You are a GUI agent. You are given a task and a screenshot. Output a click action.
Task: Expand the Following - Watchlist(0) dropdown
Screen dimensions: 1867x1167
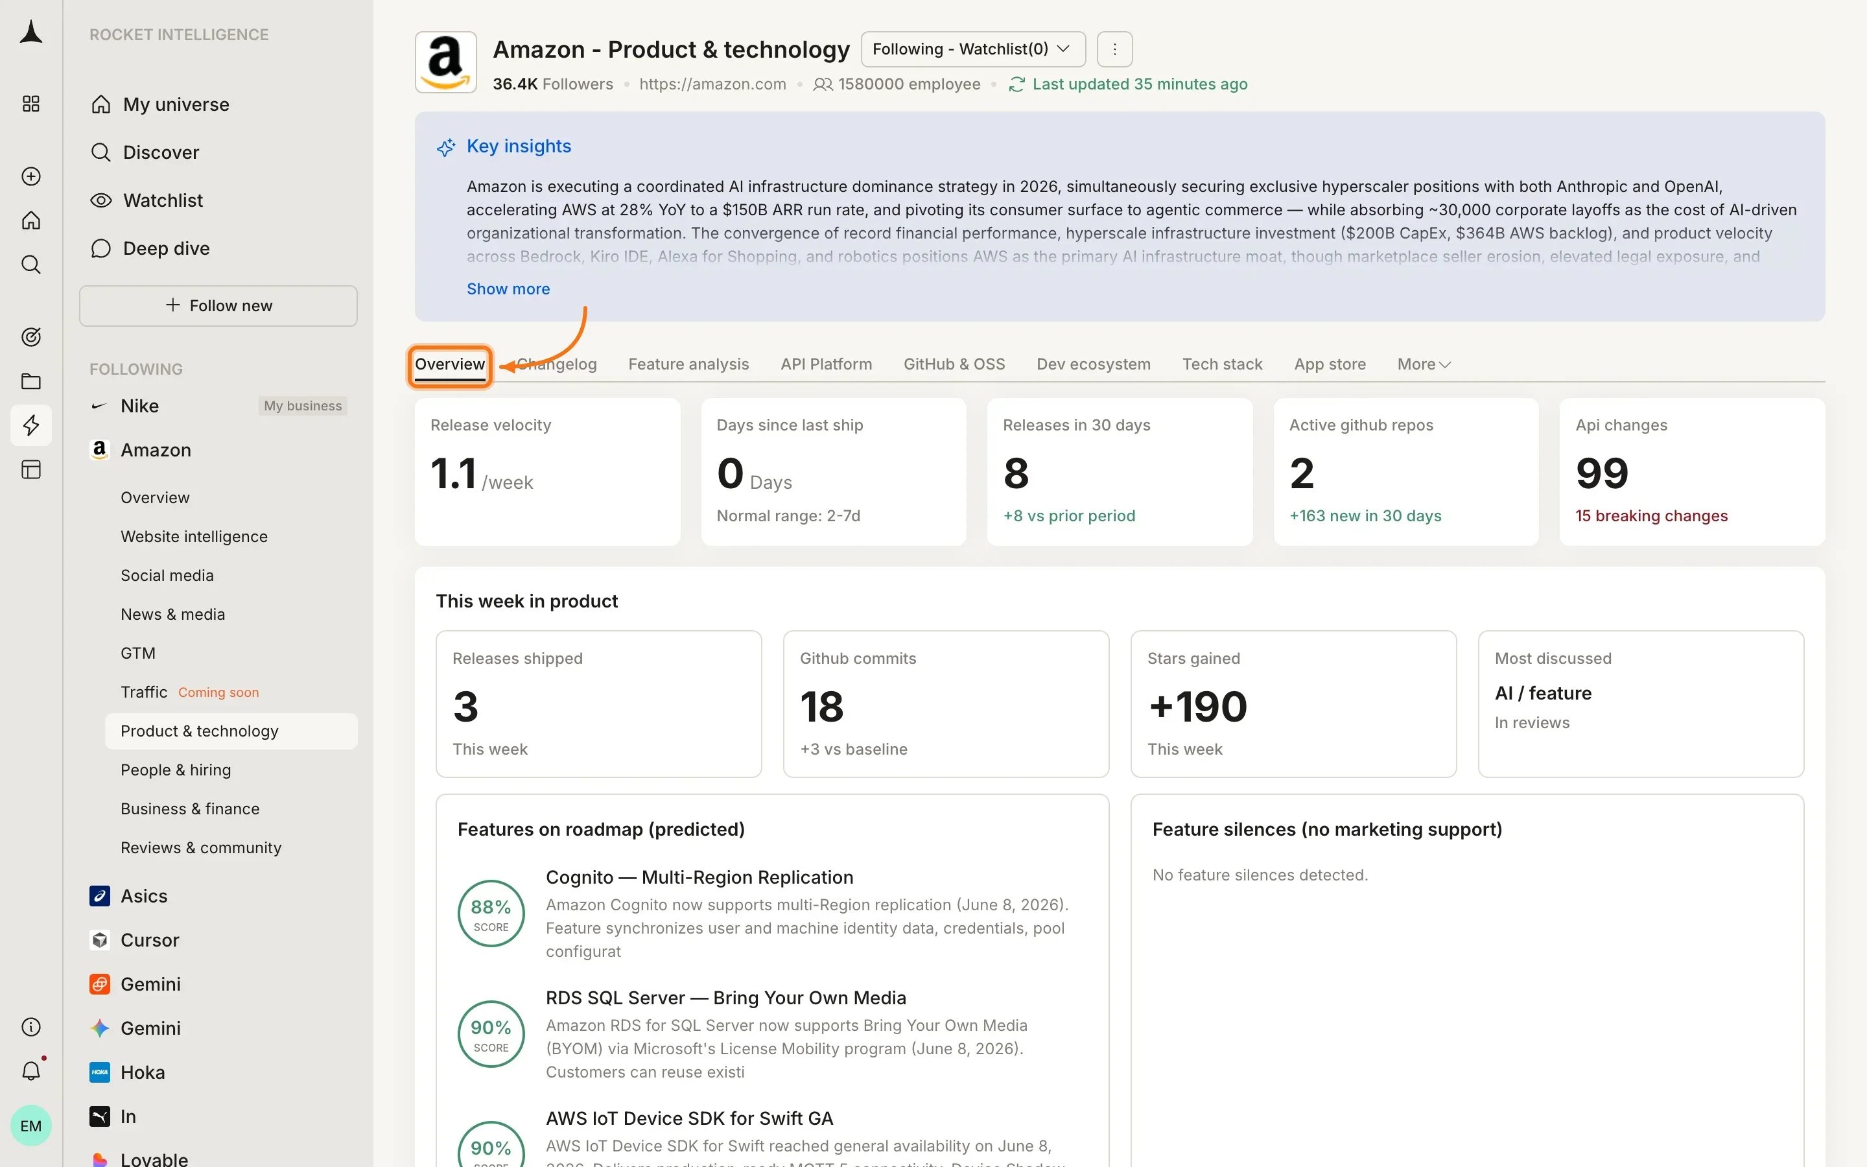(x=973, y=49)
